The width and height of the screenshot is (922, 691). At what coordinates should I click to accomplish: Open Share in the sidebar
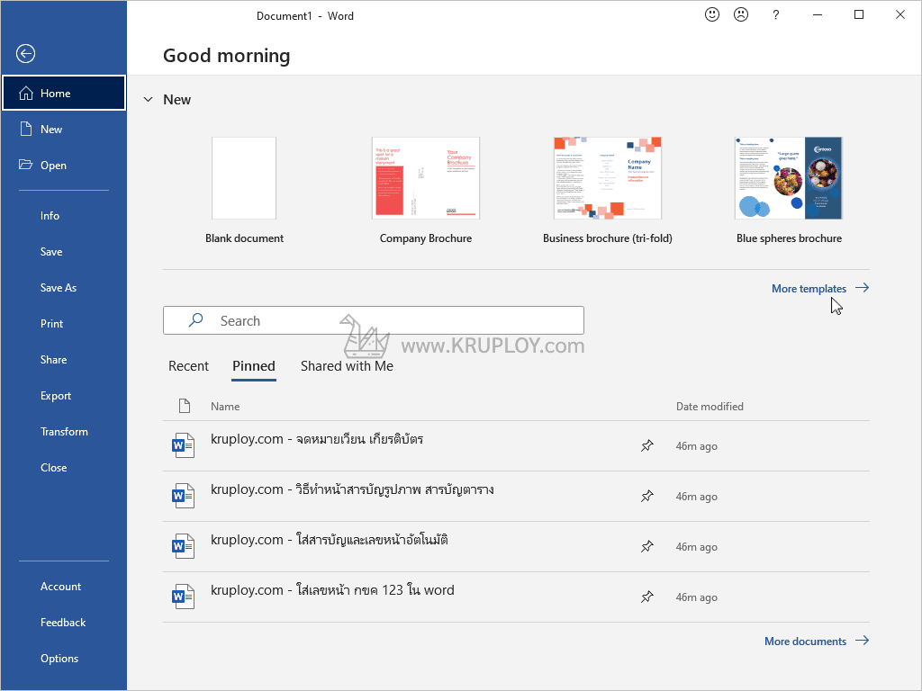tap(53, 360)
